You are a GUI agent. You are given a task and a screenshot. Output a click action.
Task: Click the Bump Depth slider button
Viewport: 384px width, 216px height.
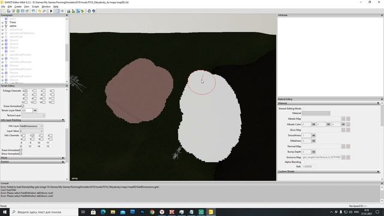pyautogui.click(x=313, y=152)
